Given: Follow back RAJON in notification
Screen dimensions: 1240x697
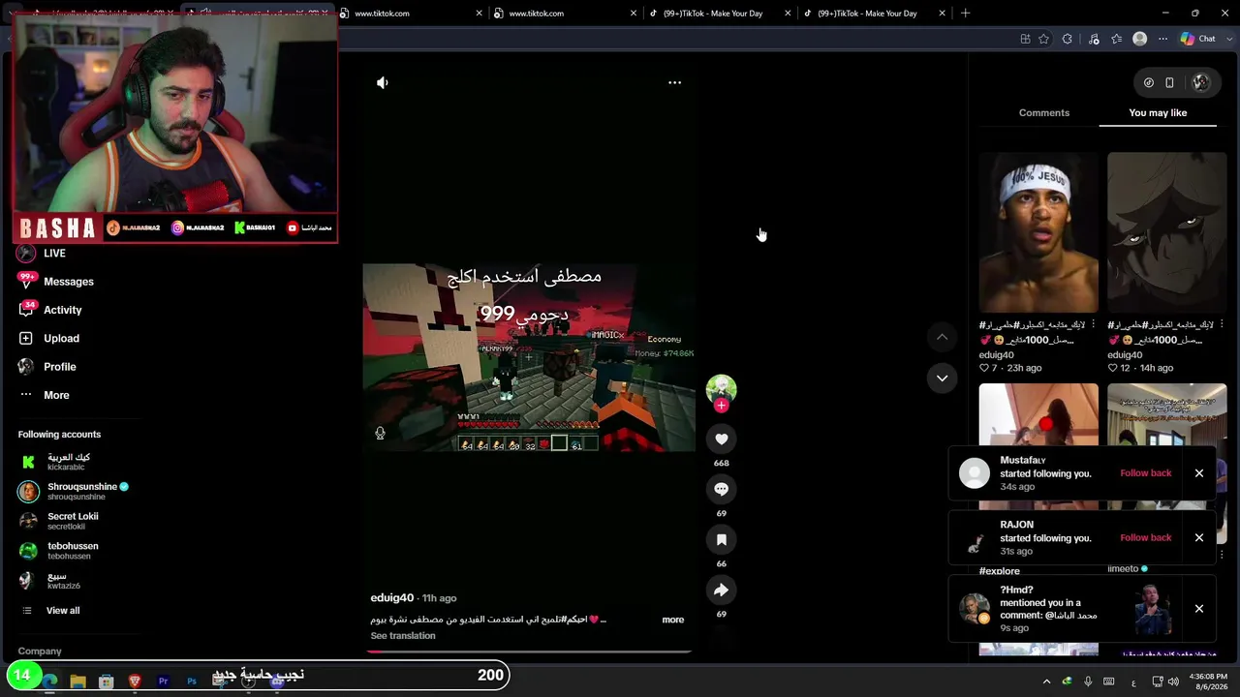Looking at the screenshot, I should 1145,537.
